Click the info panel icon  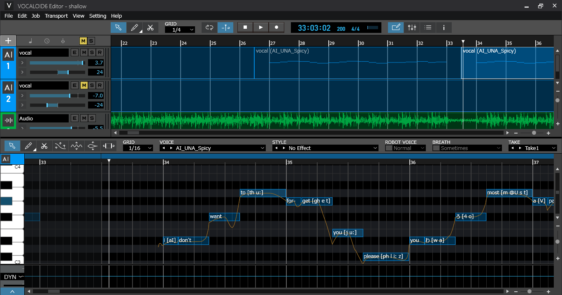click(x=444, y=28)
